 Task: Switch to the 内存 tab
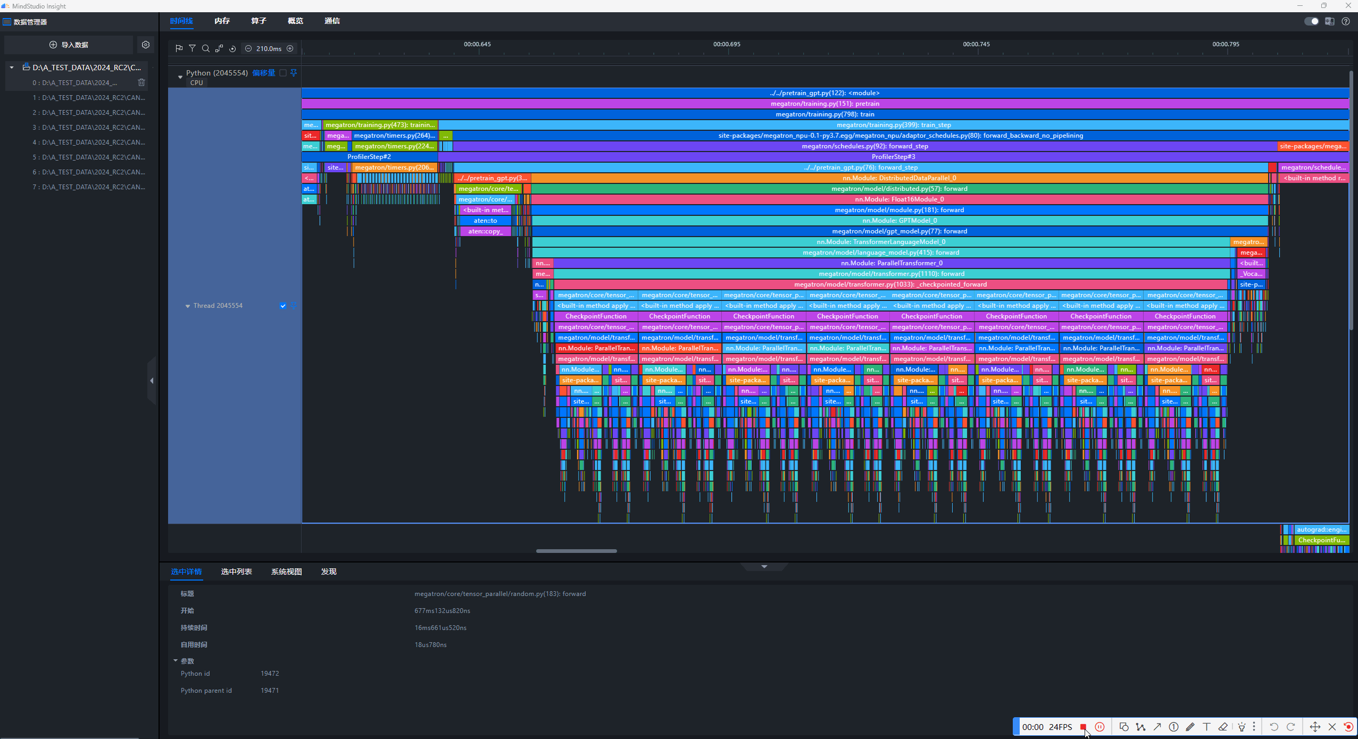pyautogui.click(x=222, y=21)
